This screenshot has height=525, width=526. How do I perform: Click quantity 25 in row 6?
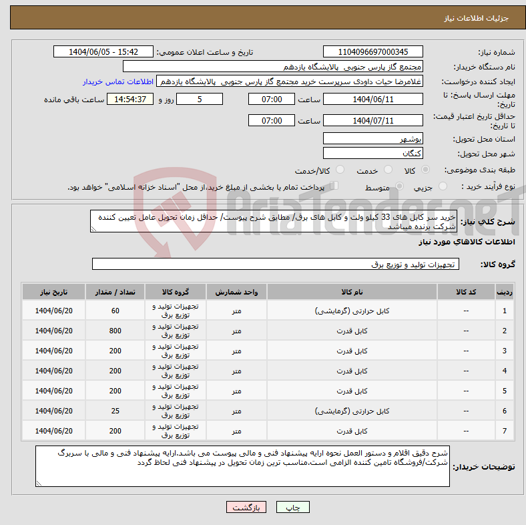coord(115,411)
